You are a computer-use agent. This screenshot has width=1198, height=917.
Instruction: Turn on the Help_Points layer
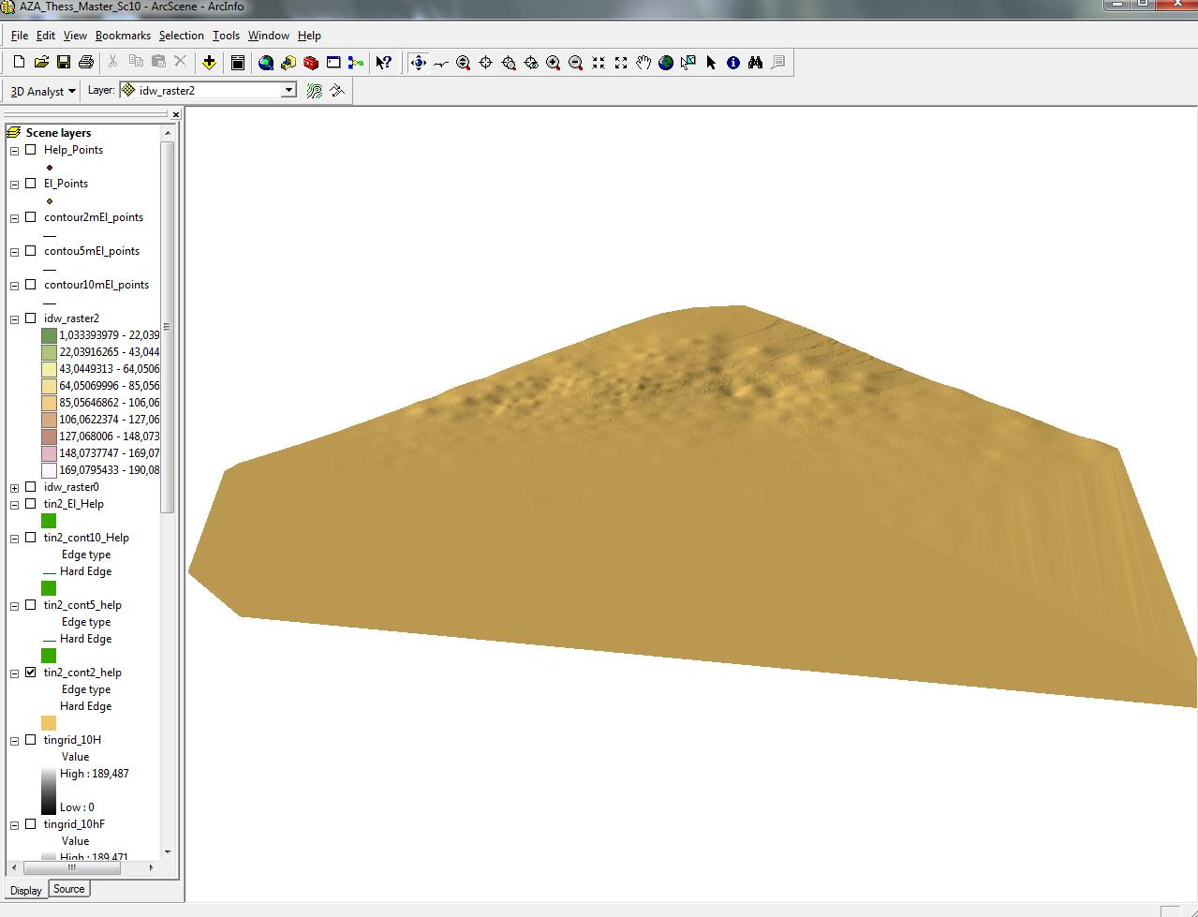coord(31,150)
